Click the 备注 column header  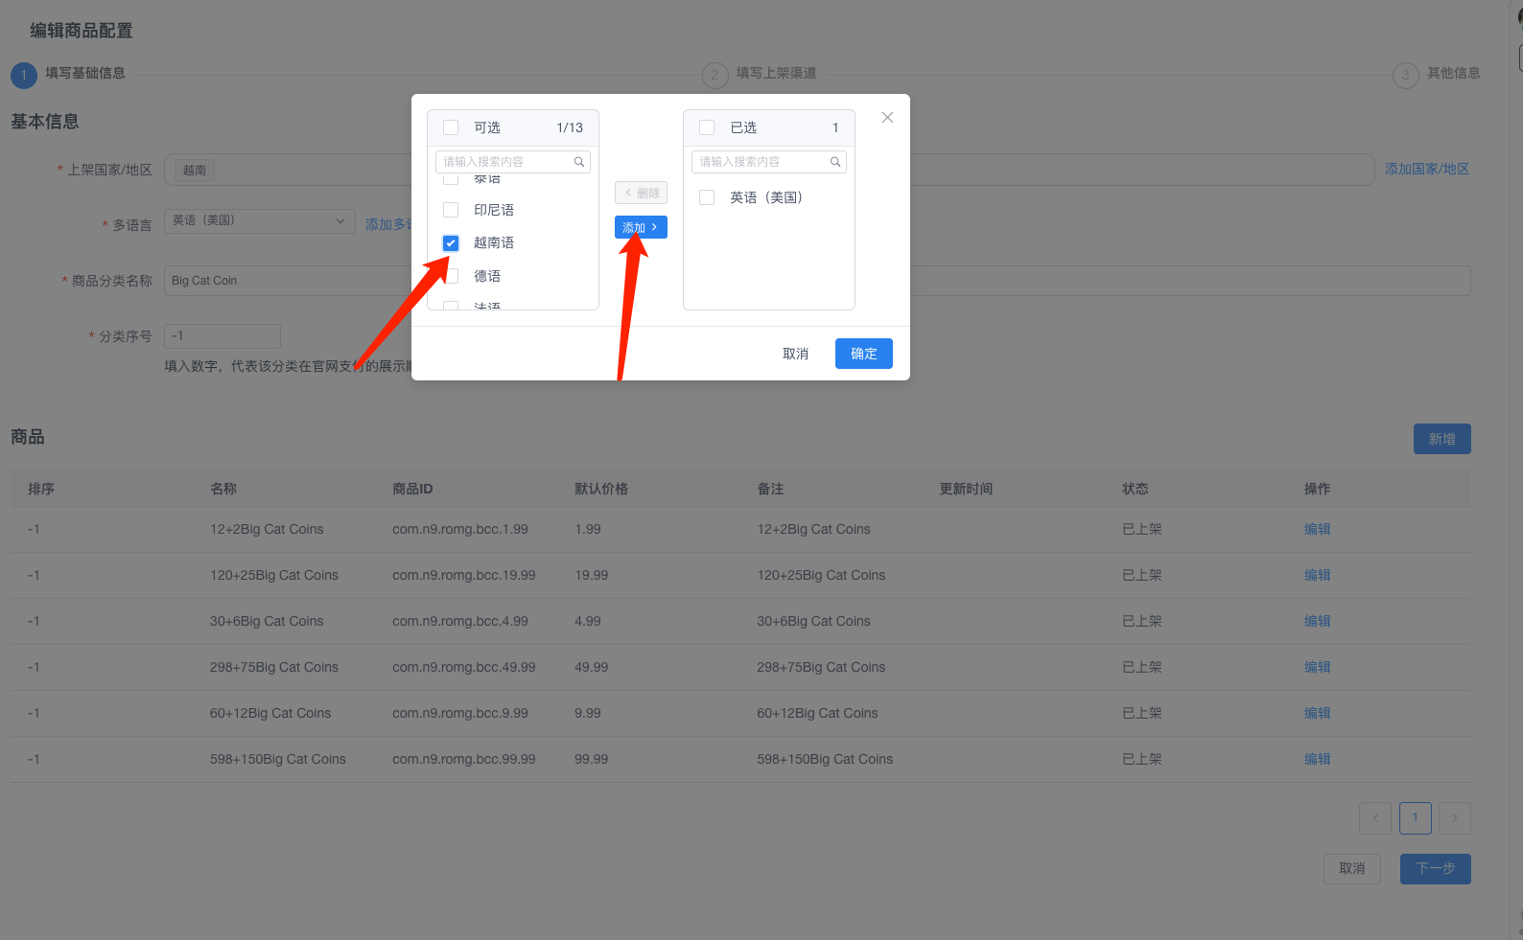coord(770,489)
